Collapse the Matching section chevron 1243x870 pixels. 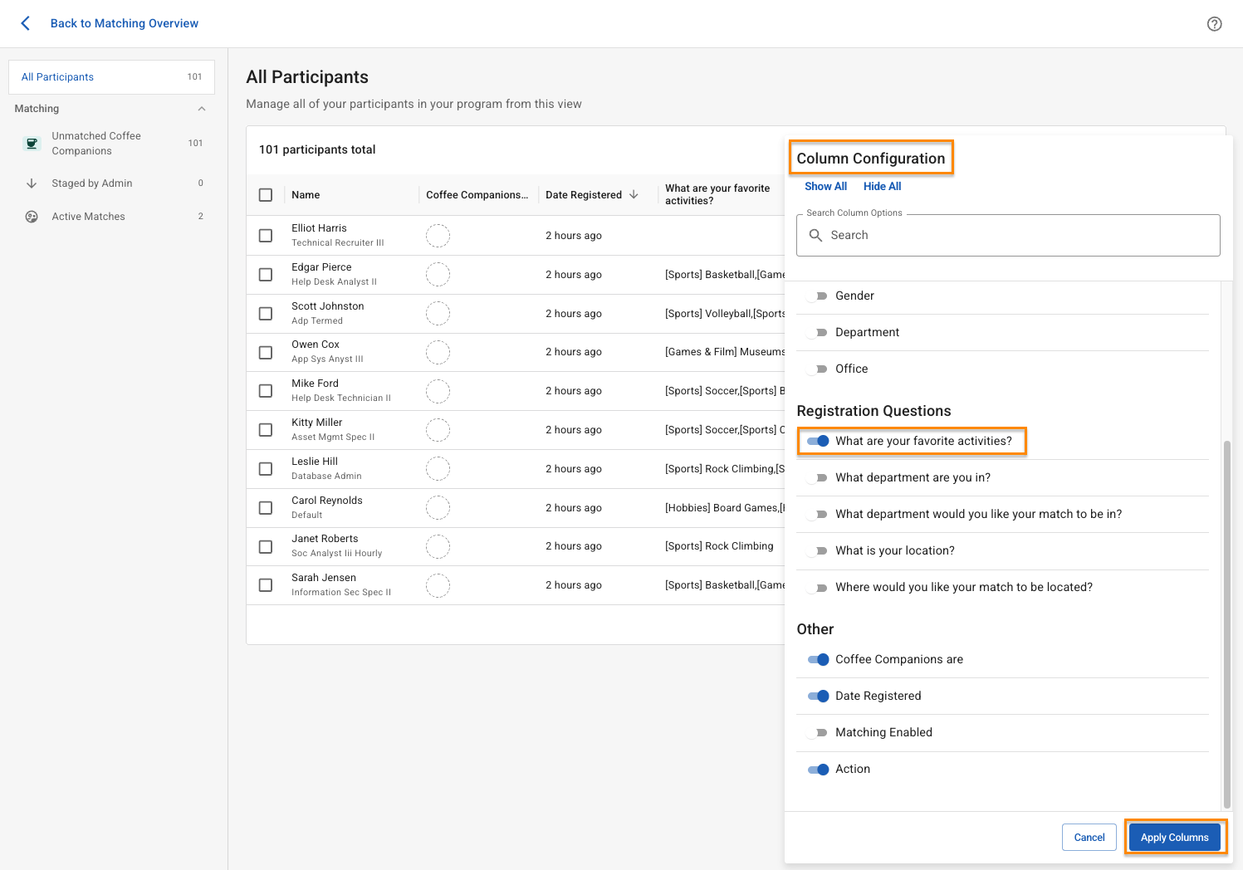click(202, 109)
